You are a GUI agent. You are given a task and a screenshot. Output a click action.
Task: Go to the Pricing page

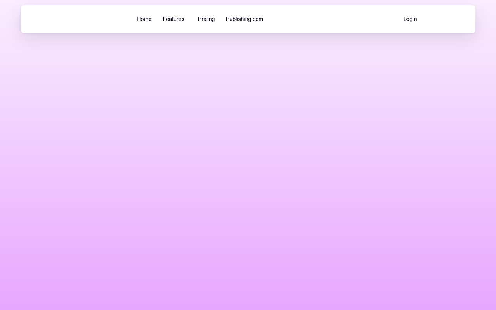206,19
